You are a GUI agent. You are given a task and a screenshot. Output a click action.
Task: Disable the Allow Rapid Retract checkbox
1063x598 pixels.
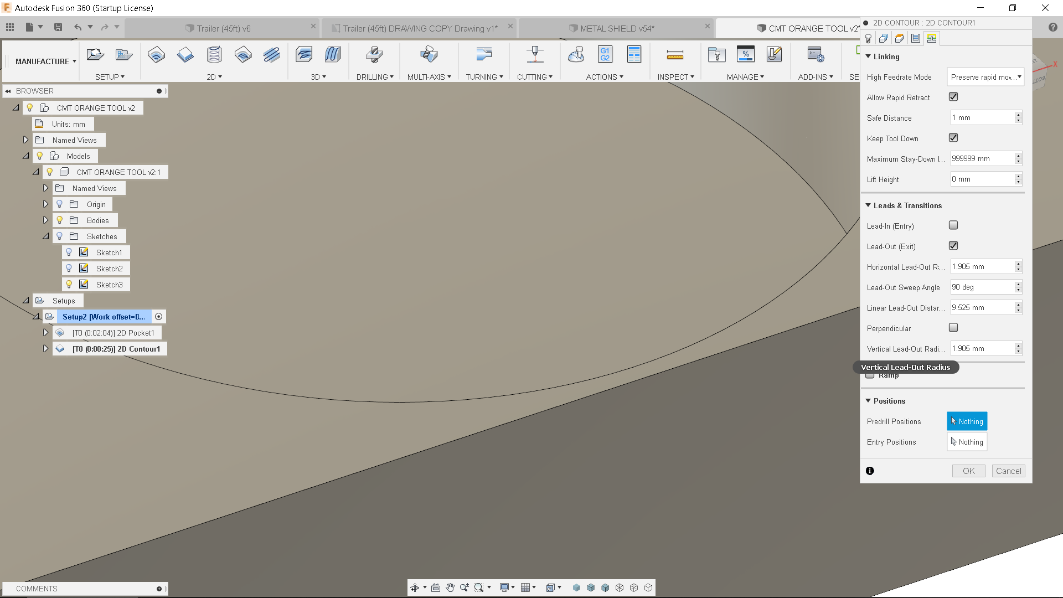click(x=953, y=97)
